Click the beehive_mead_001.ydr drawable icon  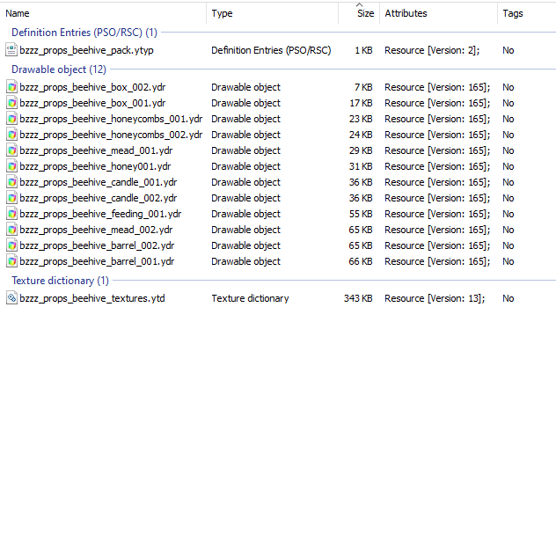coord(11,150)
